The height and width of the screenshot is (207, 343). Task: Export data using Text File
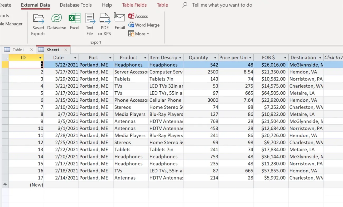90,24
